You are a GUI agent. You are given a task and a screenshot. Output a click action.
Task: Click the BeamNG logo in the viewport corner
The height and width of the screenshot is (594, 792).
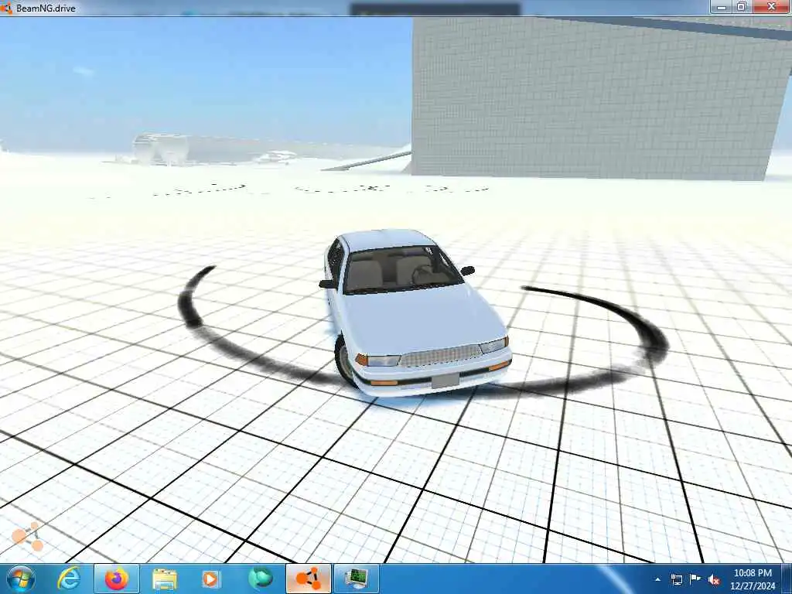(27, 537)
